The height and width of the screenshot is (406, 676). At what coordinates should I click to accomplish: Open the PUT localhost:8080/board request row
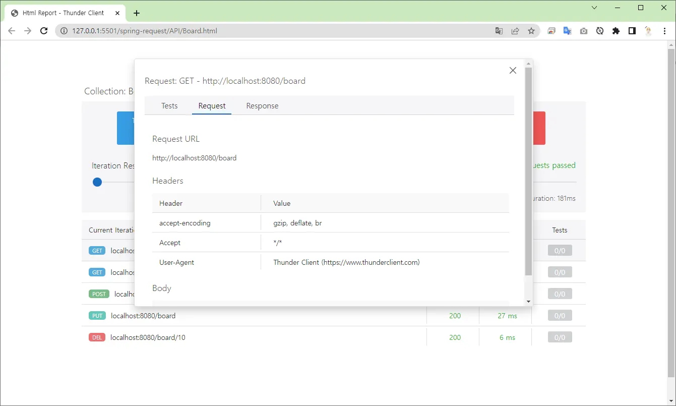pos(333,316)
